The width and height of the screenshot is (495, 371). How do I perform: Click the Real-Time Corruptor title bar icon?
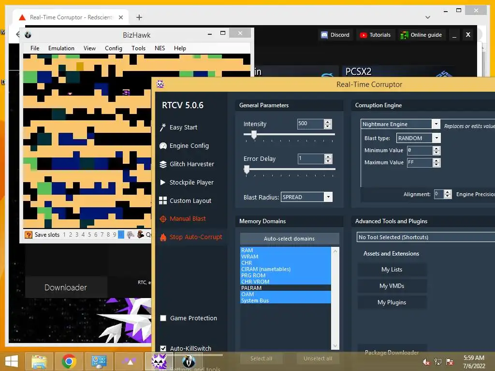coord(160,84)
